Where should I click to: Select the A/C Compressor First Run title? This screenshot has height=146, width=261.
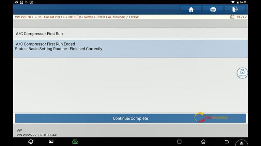(x=39, y=34)
